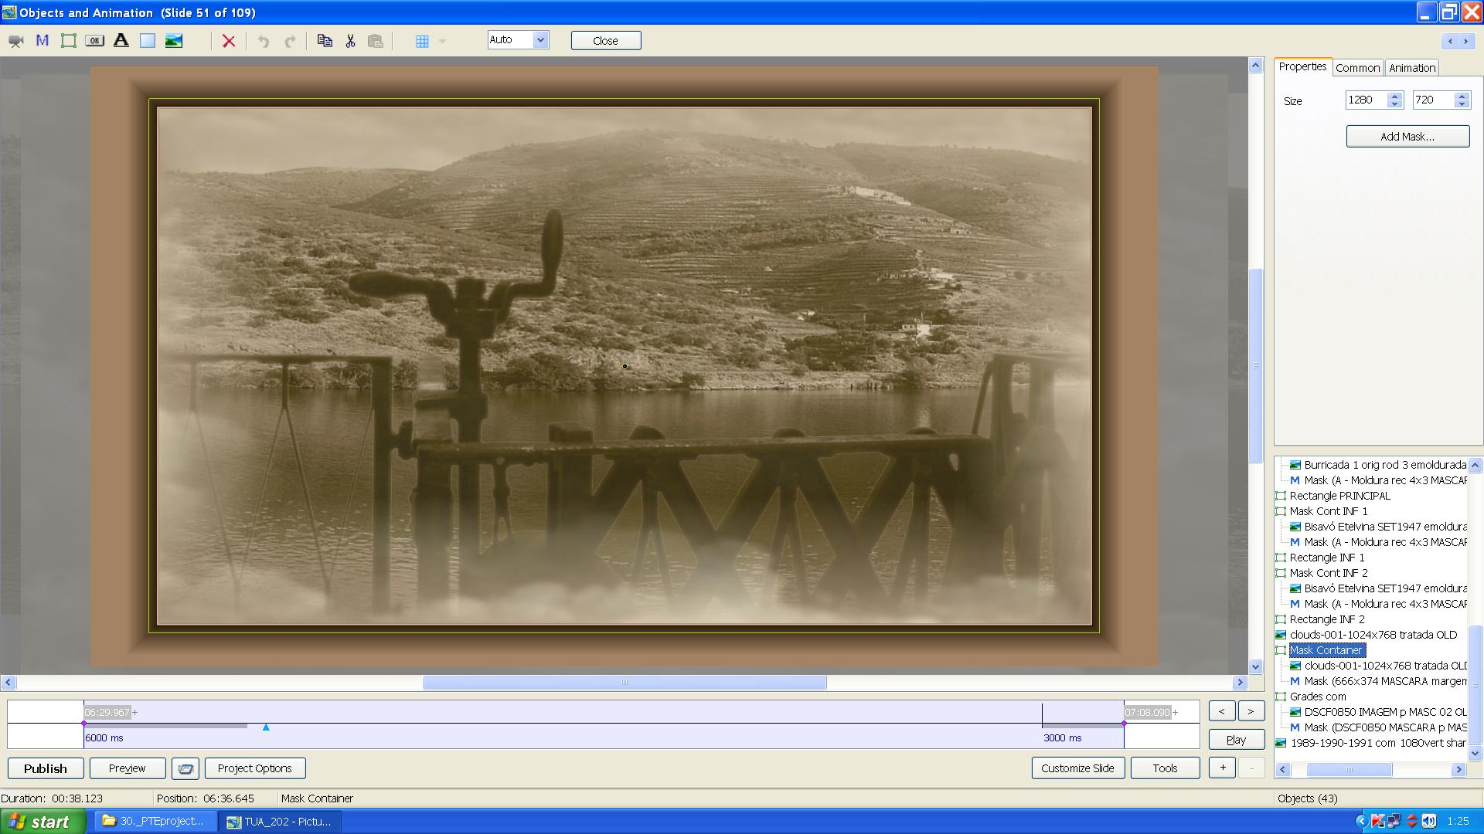Delete the selected object with the red X

click(229, 41)
